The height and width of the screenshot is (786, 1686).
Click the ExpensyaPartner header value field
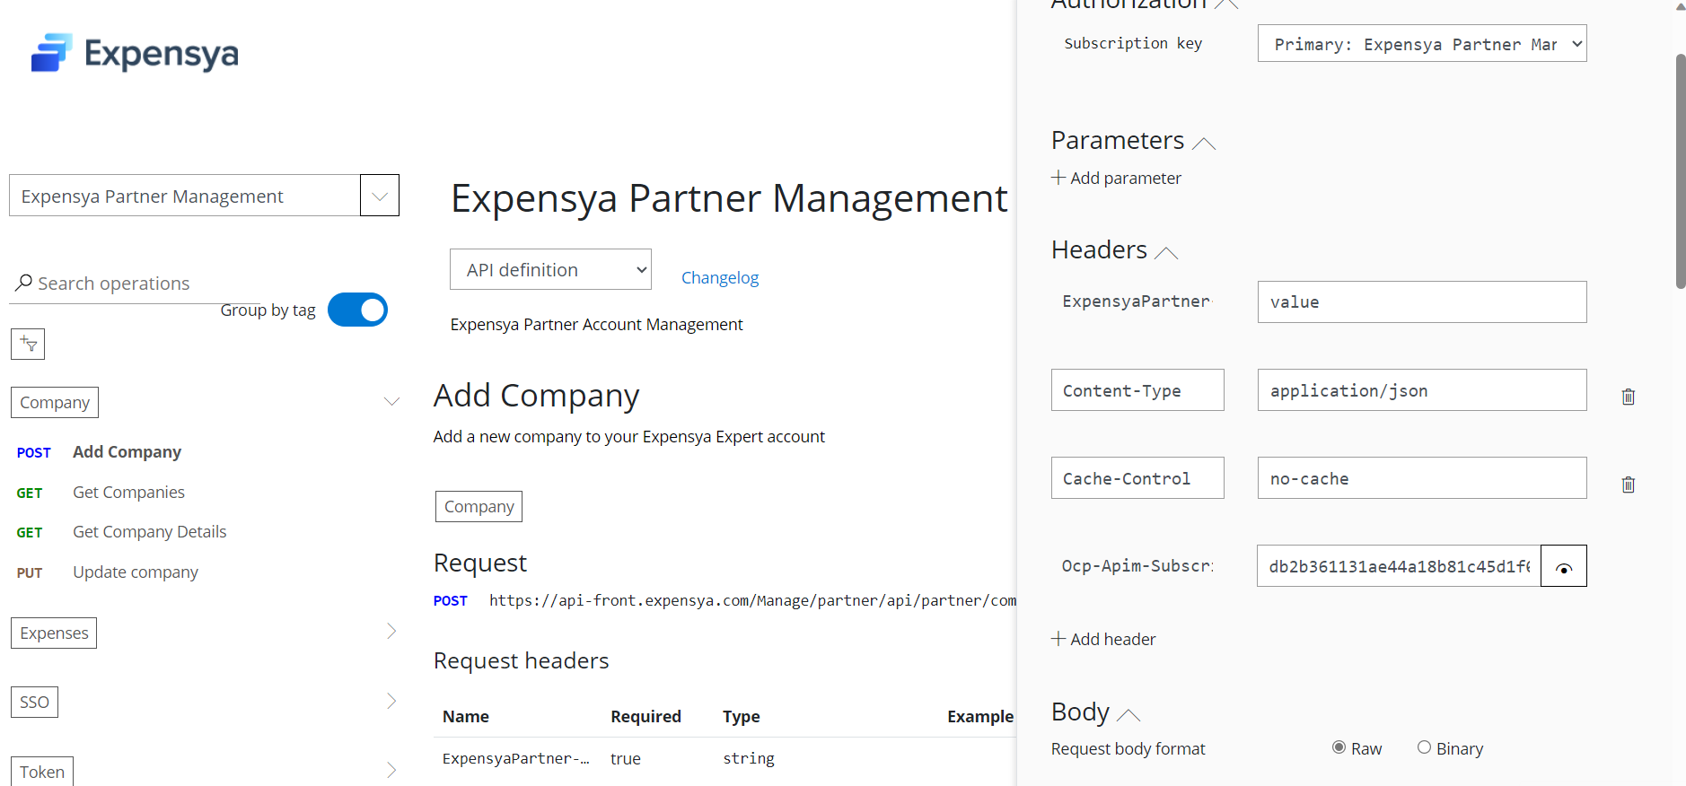1421,302
